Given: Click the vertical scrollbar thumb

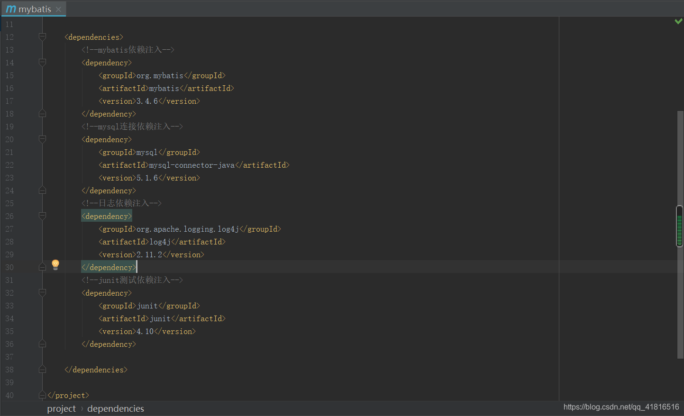Looking at the screenshot, I should point(680,235).
